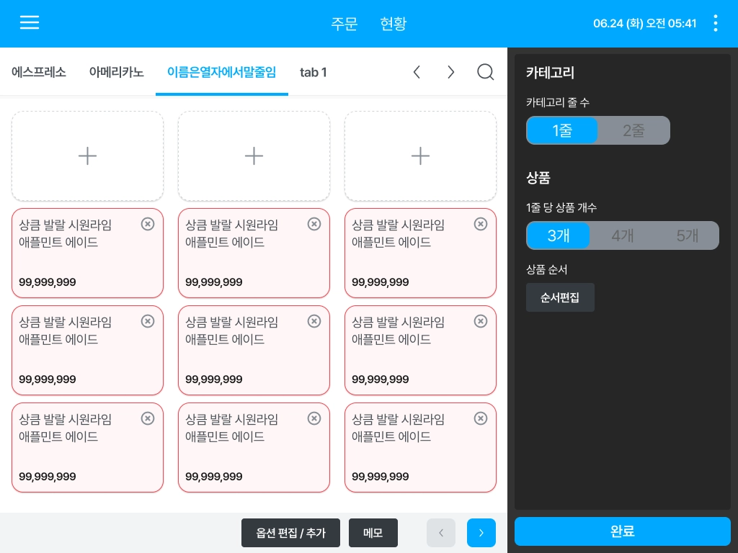738x553 pixels.
Task: Remove the first product in the top row
Action: (148, 224)
